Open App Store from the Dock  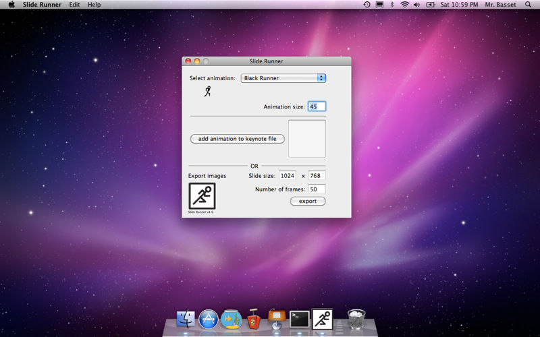pyautogui.click(x=209, y=319)
